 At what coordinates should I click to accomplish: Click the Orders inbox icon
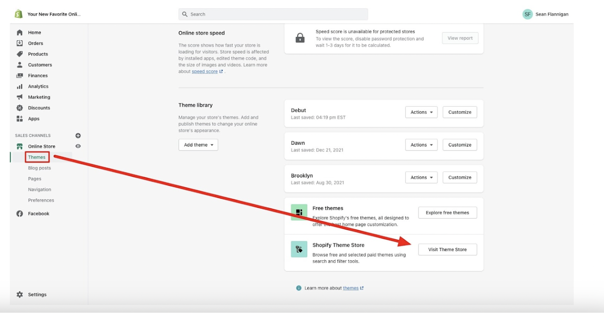click(20, 43)
